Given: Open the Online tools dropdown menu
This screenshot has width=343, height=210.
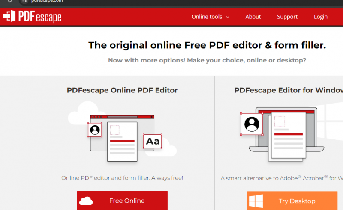Looking at the screenshot, I should coord(207,17).
